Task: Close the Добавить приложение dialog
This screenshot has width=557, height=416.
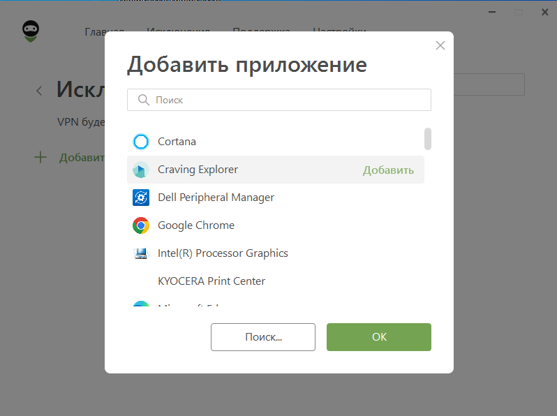Action: [440, 45]
